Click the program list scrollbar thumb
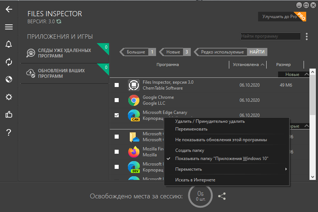This screenshot has width=318, height=212. tap(312, 95)
